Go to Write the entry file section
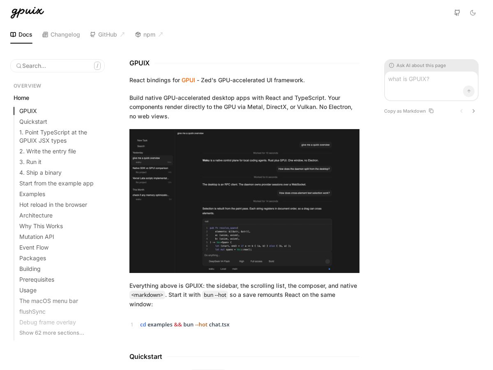The width and height of the screenshot is (493, 370). (x=48, y=151)
